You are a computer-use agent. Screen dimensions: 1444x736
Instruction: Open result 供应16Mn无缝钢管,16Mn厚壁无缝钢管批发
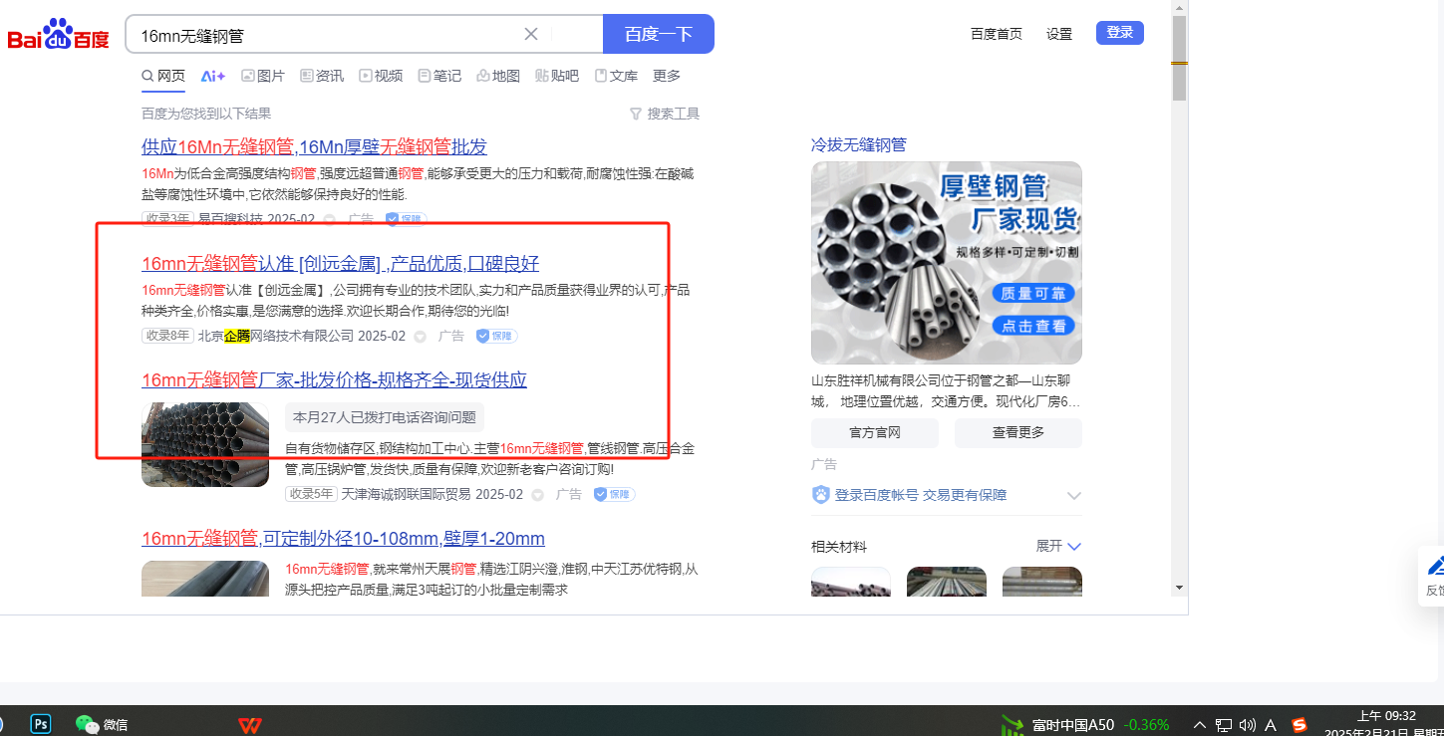(x=314, y=147)
